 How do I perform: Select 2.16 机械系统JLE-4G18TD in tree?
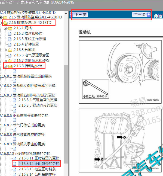(30, 23)
